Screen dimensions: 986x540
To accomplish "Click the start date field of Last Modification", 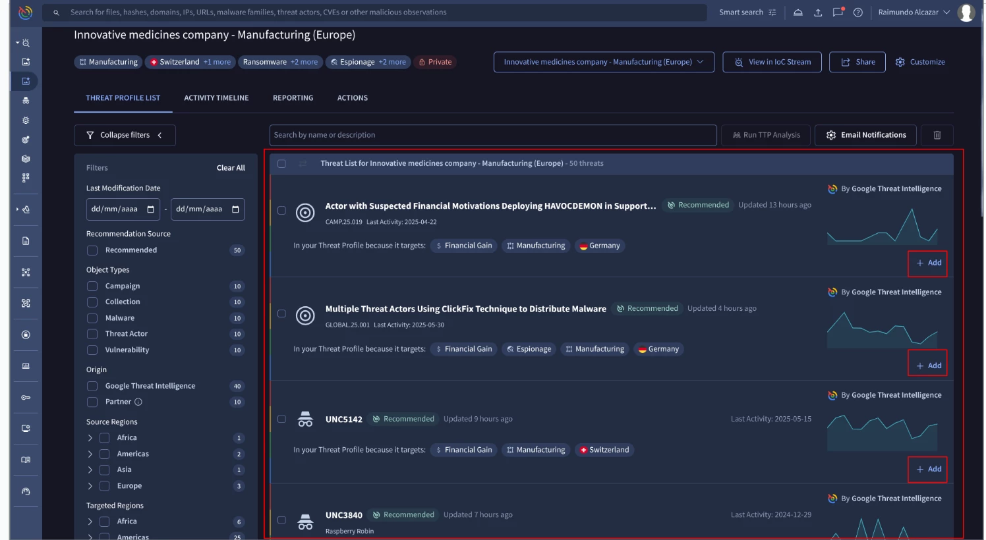I will pyautogui.click(x=123, y=209).
